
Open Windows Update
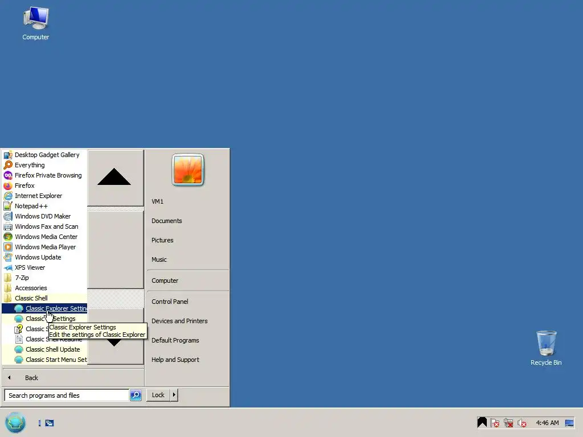pyautogui.click(x=44, y=257)
